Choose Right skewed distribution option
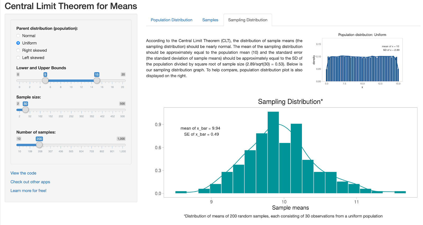This screenshot has width=423, height=225. point(18,50)
